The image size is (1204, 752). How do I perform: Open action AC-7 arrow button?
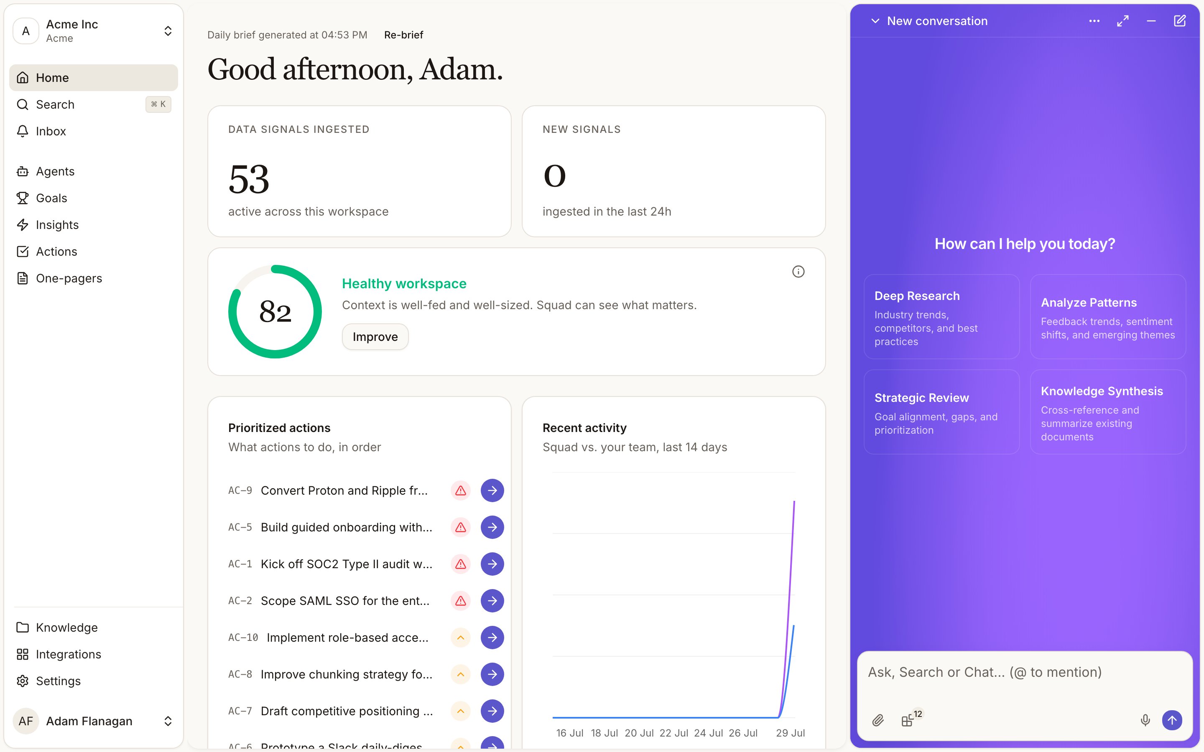coord(492,711)
